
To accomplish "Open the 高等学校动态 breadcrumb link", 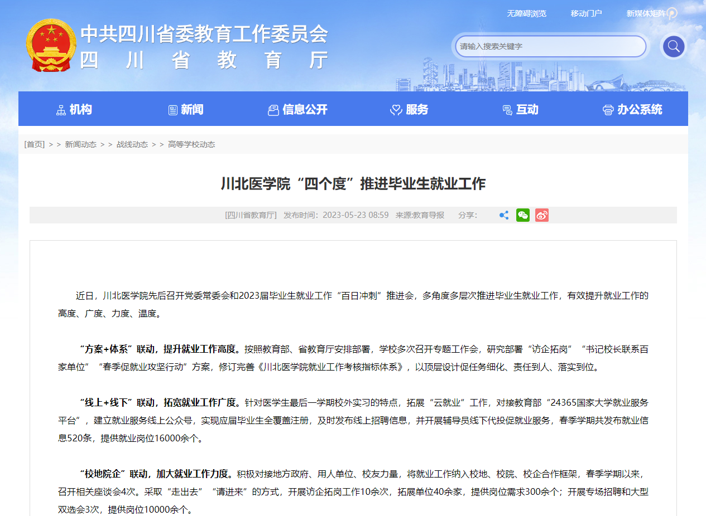I will coord(191,144).
